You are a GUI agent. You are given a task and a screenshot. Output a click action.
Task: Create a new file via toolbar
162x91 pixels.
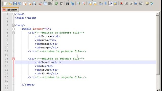pyautogui.click(x=6, y=3)
